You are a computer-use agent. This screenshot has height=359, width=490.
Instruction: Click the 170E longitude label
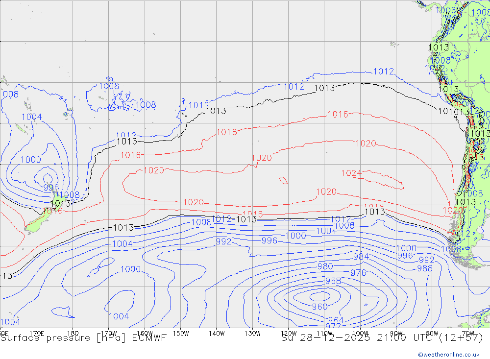pyautogui.click(x=37, y=334)
